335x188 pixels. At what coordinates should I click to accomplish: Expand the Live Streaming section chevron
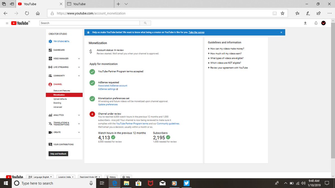(79, 67)
